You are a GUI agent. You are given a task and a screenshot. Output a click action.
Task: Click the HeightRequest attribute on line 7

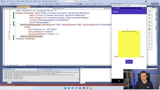tap(72, 25)
